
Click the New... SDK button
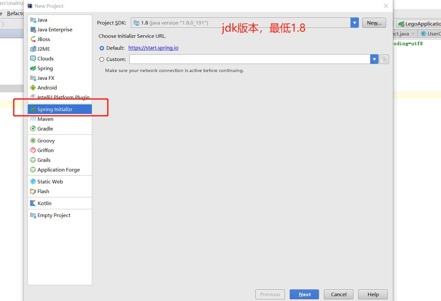pyautogui.click(x=374, y=23)
